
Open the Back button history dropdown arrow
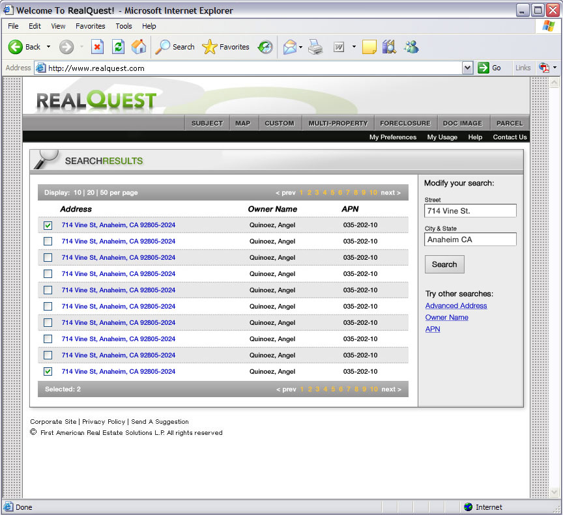tap(48, 47)
